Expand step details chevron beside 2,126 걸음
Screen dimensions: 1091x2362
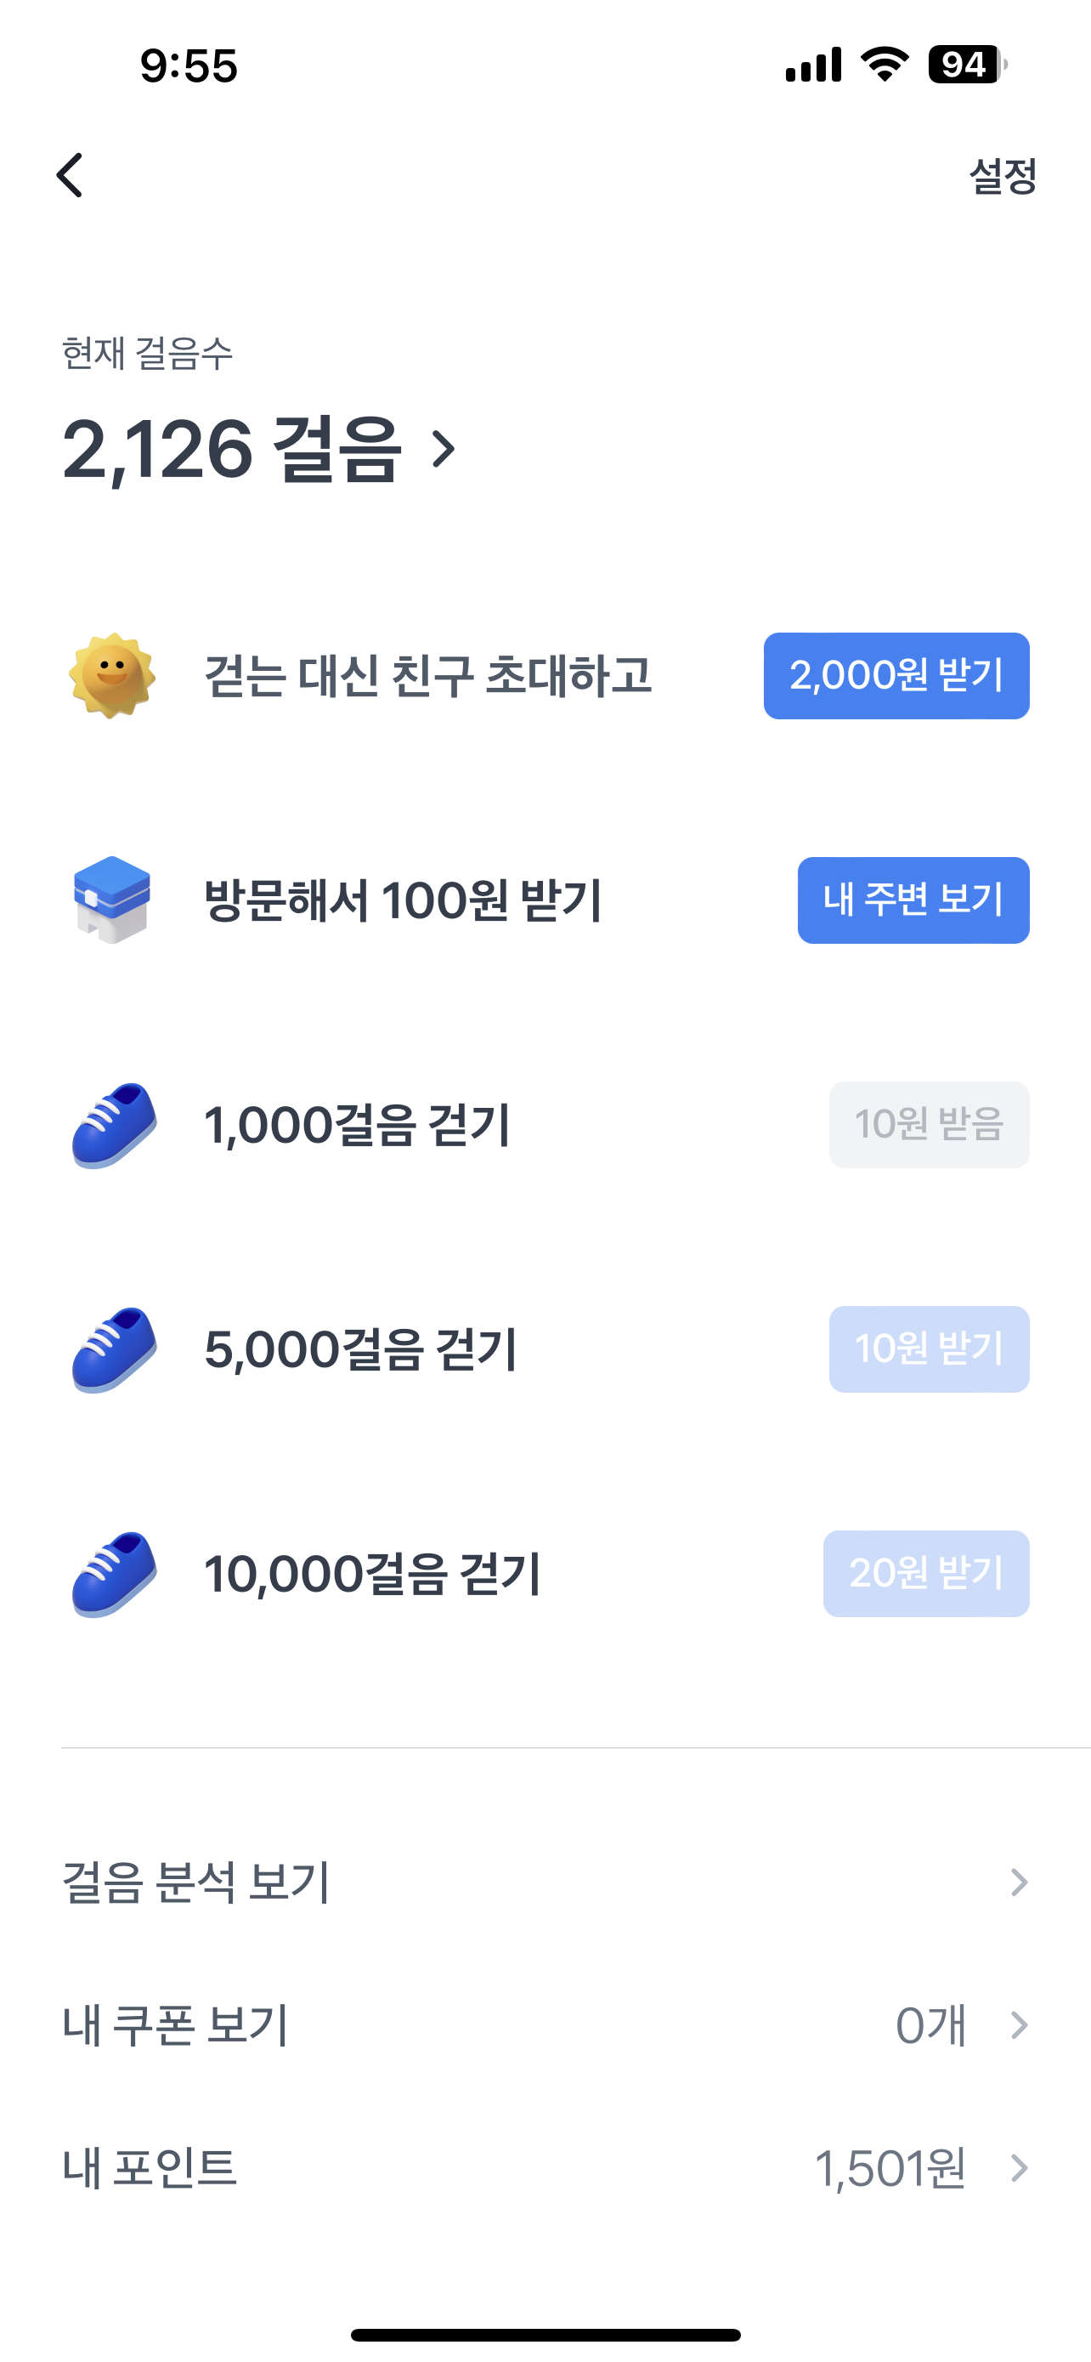[x=444, y=449]
